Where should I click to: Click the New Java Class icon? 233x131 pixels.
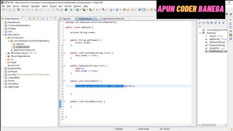pos(117,10)
